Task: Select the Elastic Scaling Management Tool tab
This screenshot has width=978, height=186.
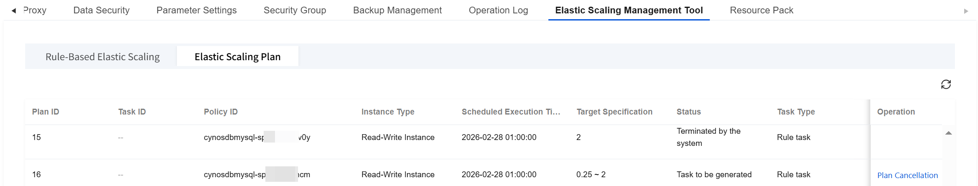Action: (x=629, y=10)
